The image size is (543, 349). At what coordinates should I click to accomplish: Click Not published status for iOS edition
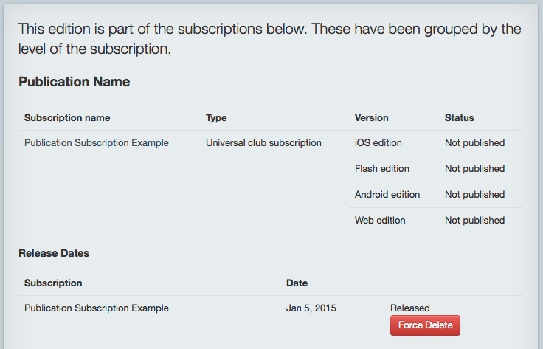(x=475, y=143)
